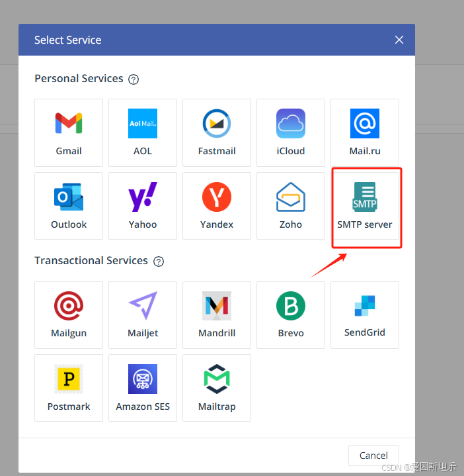The image size is (464, 476).
Task: Select the iCloud cloud icon
Action: 291,123
